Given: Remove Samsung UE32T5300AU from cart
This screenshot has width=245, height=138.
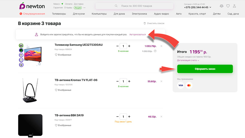Looking at the screenshot, I should (161, 46).
